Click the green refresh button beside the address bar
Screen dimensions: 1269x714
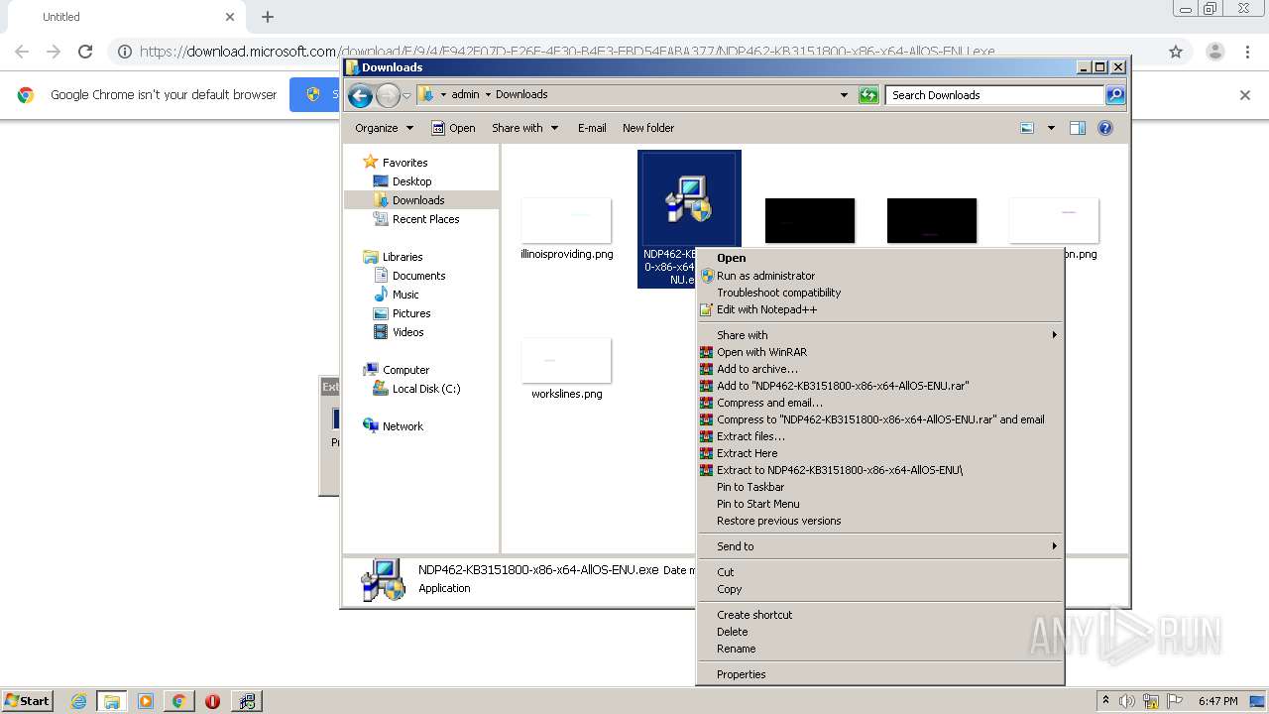click(868, 95)
